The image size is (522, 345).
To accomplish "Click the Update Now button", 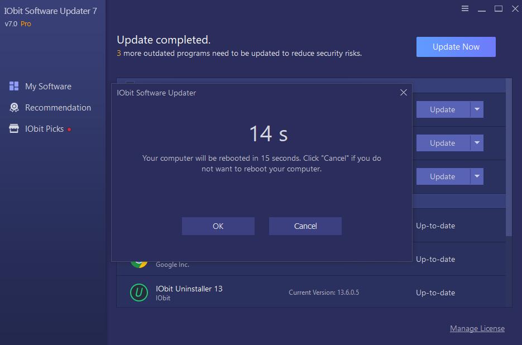I will click(x=456, y=47).
